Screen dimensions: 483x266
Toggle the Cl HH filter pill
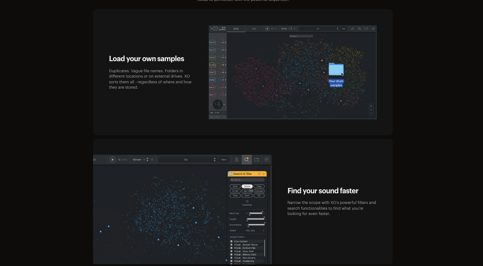235,191
